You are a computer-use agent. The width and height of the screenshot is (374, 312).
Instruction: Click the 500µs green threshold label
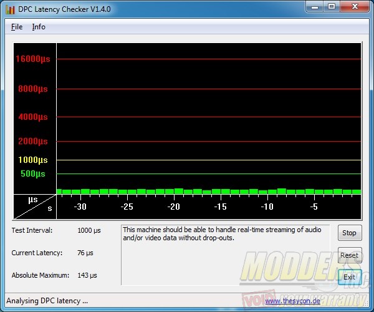pyautogui.click(x=33, y=173)
